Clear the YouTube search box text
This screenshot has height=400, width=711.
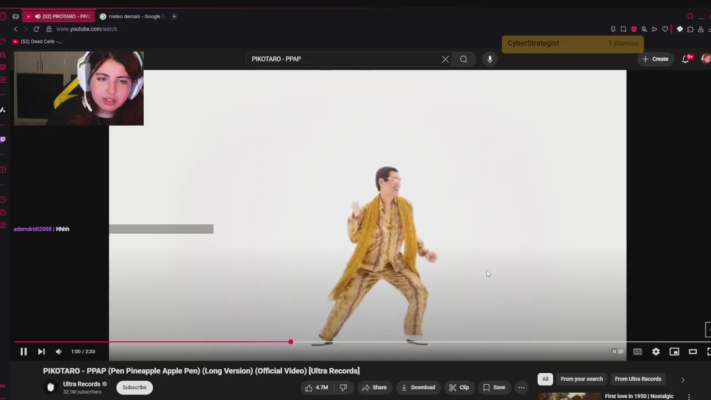(x=445, y=59)
